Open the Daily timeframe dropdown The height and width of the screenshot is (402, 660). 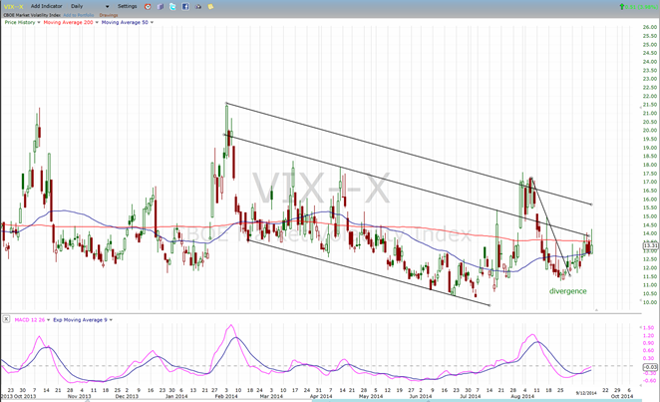tap(90, 6)
